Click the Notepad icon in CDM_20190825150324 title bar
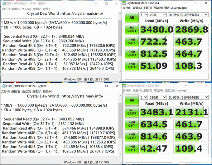This screenshot has width=212, height=165. pos(3,86)
